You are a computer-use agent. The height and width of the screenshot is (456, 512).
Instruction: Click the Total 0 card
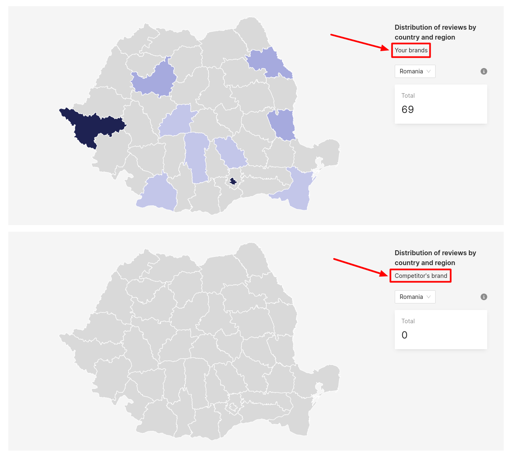(x=441, y=329)
